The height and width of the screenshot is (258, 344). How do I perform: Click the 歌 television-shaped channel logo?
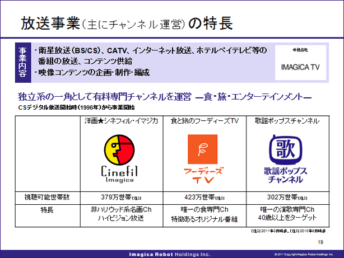tap(285, 150)
